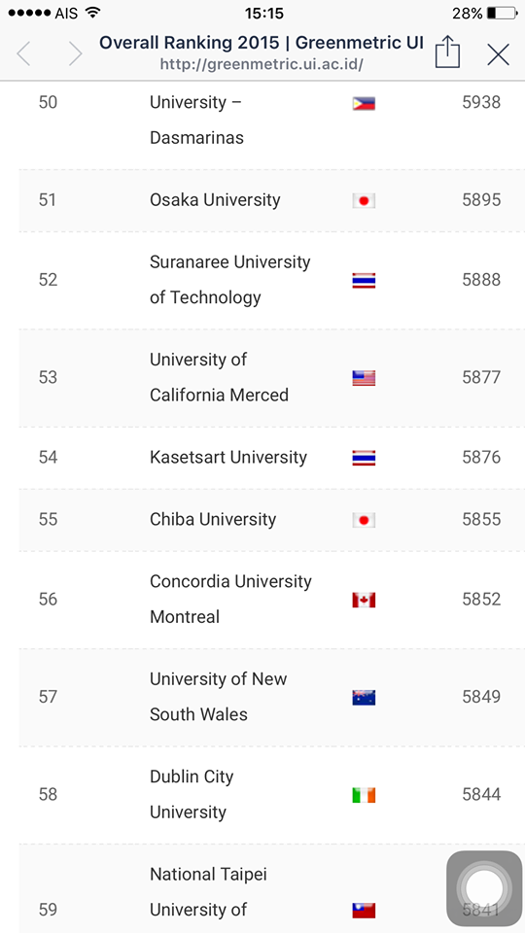Click the Canada flag beside Concordia University

[364, 600]
